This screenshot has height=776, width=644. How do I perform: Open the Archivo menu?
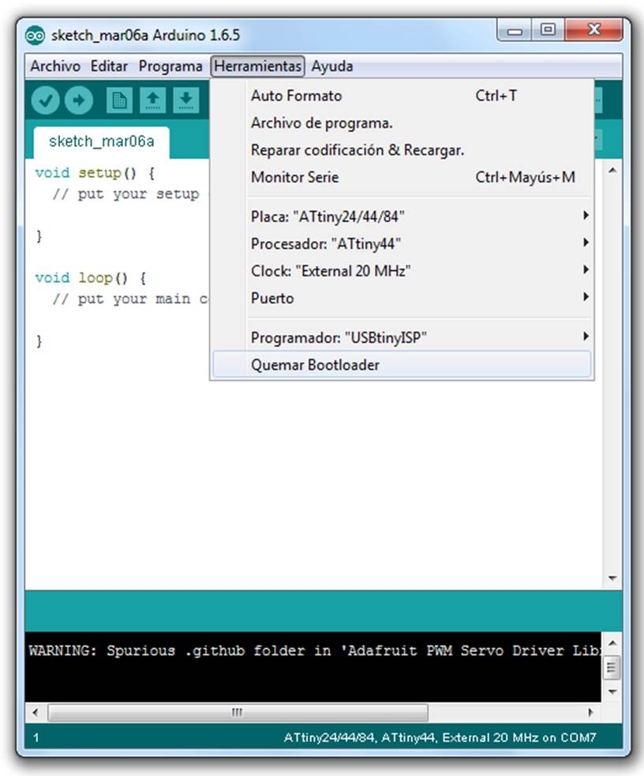(x=55, y=66)
